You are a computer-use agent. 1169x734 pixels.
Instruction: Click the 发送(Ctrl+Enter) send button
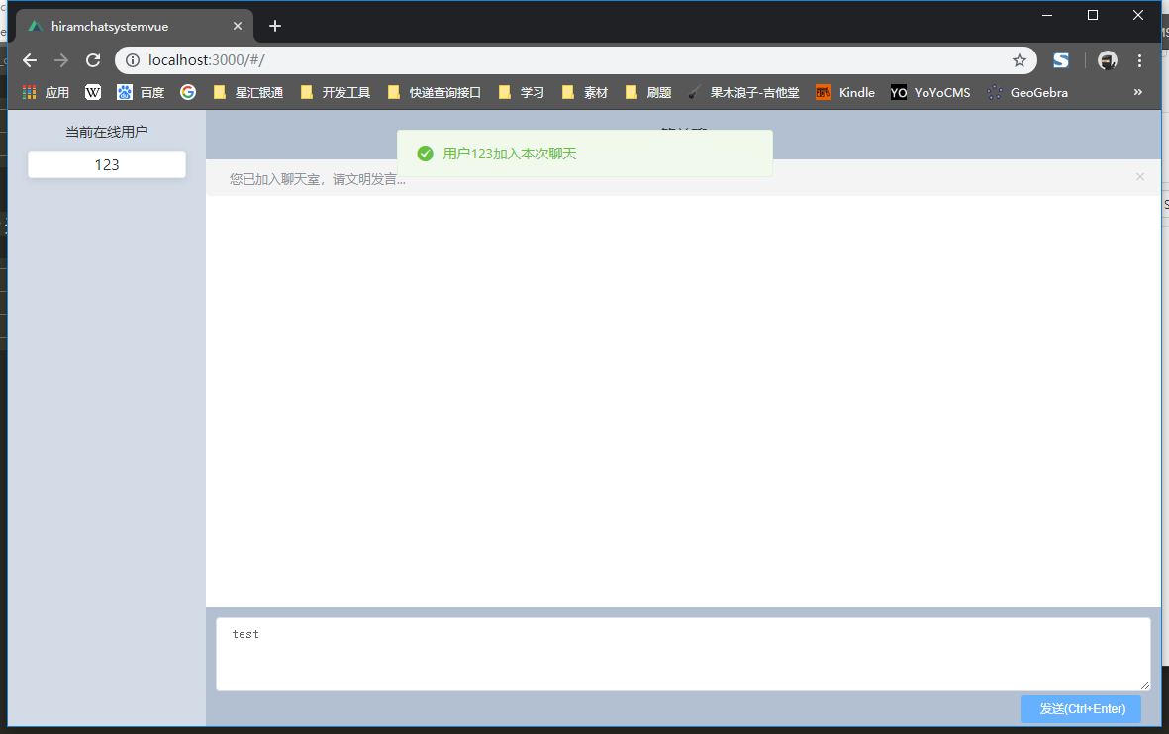pyautogui.click(x=1080, y=708)
